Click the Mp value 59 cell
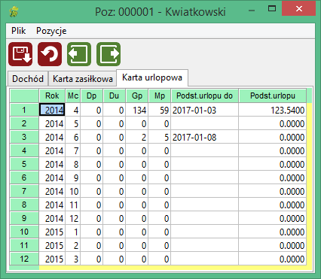This screenshot has height=279, width=321. (x=160, y=110)
